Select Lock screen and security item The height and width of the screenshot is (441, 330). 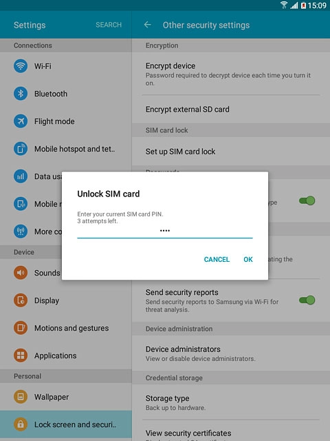coord(66,424)
